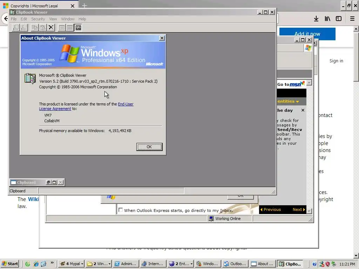Expand the entities dropdown arrow in Outlook Express
The width and height of the screenshot is (359, 269).
[x=297, y=102]
